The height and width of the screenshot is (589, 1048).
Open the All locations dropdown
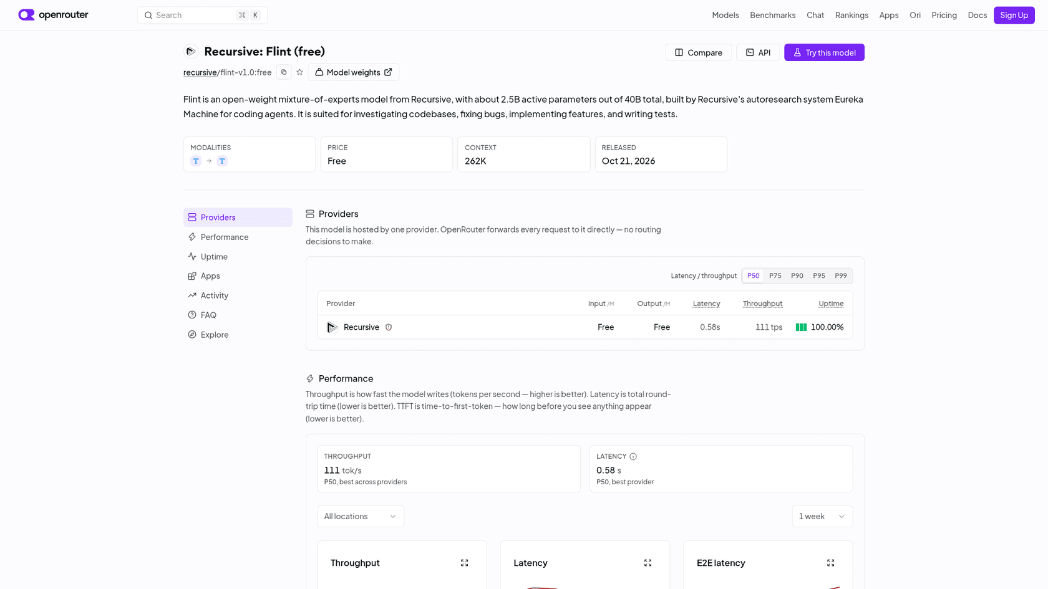tap(361, 516)
